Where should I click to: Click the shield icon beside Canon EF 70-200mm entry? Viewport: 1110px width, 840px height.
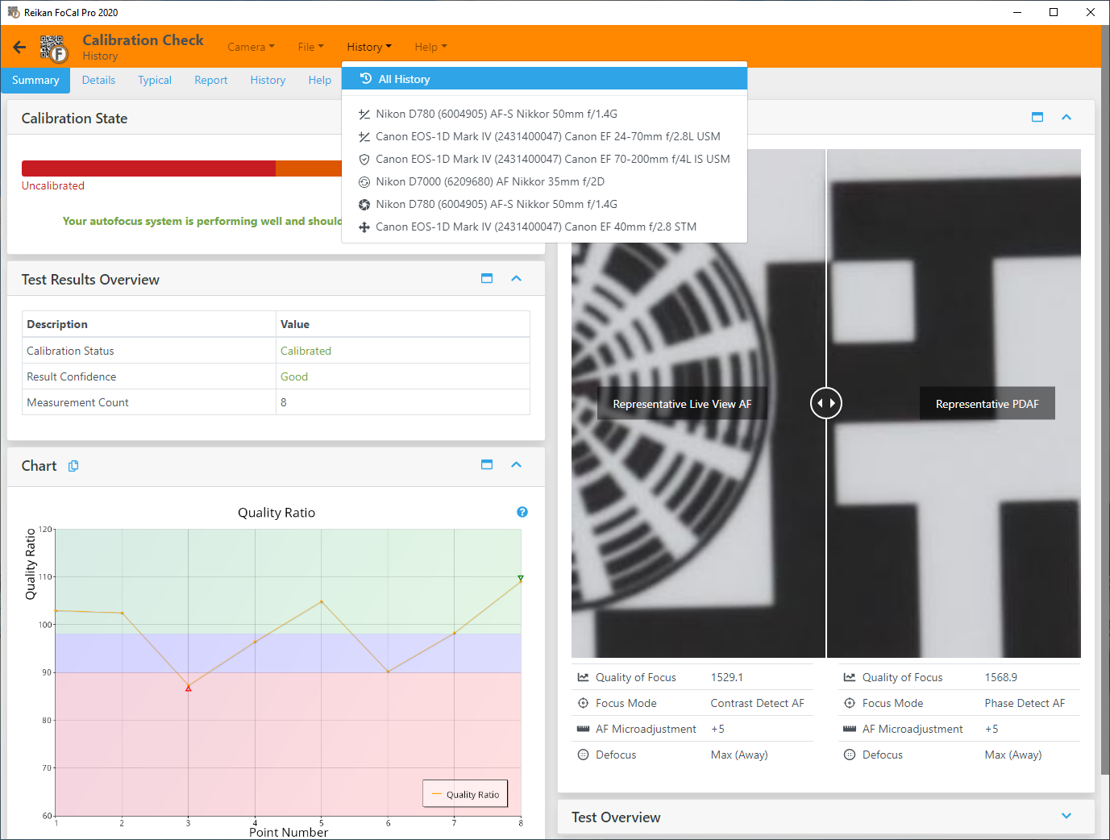pyautogui.click(x=364, y=160)
